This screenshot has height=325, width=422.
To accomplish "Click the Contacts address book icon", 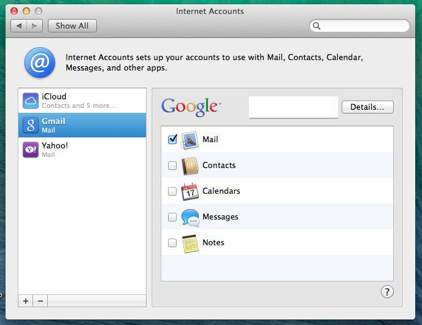I will (x=190, y=166).
